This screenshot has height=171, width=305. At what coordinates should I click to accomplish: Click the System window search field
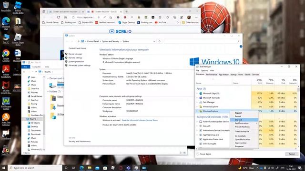pos(202,41)
